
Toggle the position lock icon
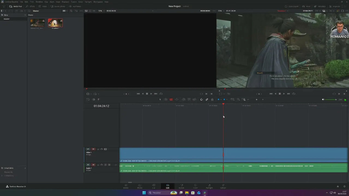pos(212,100)
